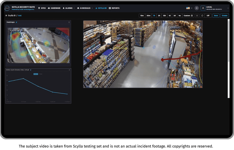Select the 1h time range

[x=154, y=16]
